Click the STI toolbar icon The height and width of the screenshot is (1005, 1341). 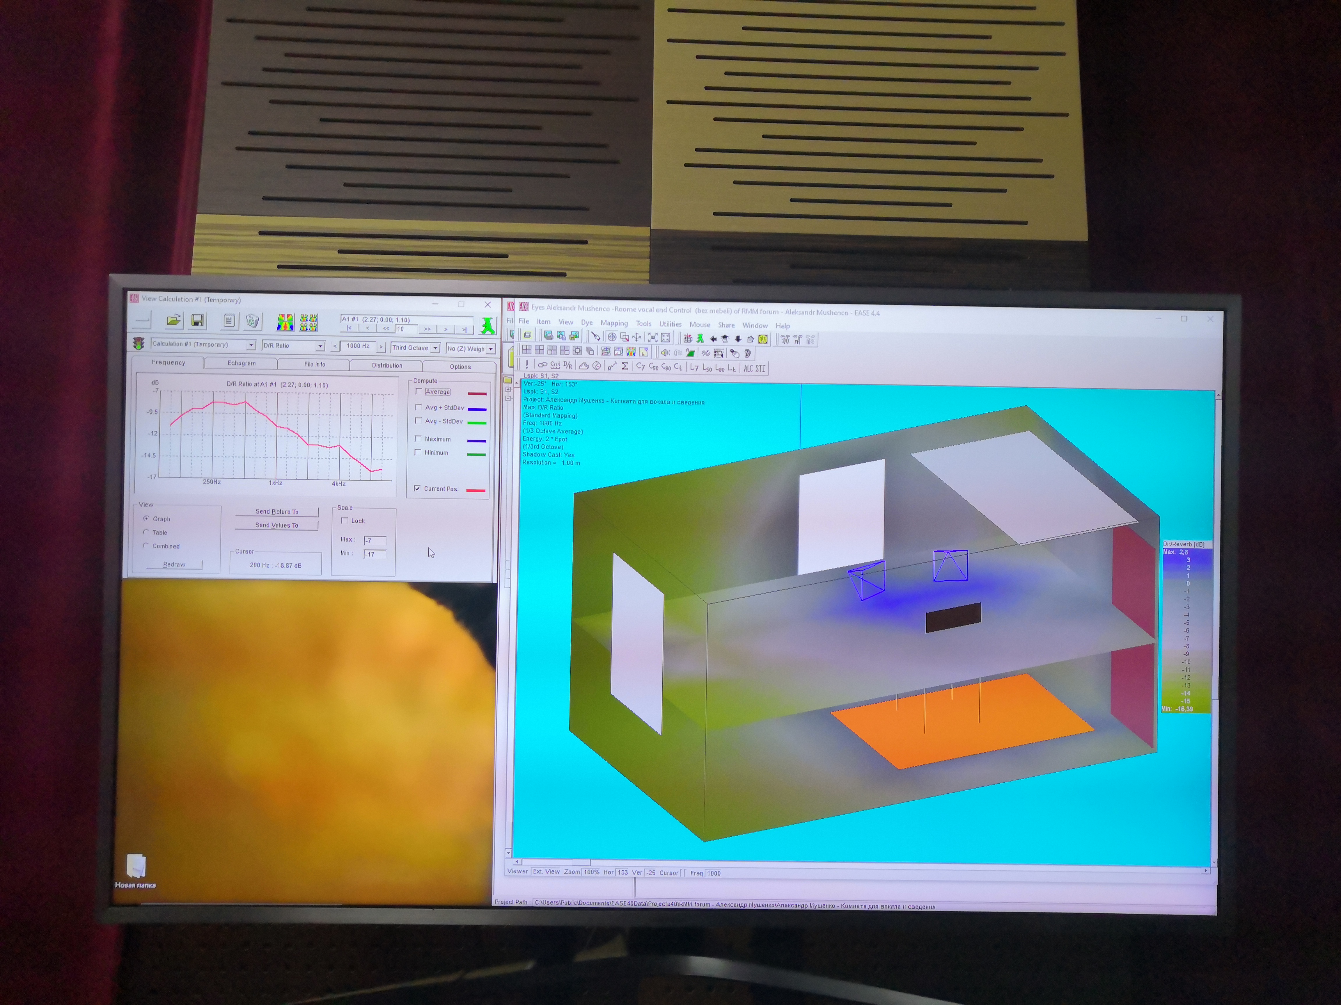(760, 368)
